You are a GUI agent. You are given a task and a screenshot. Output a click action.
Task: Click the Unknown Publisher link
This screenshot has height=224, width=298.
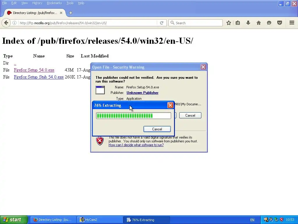tap(142, 93)
